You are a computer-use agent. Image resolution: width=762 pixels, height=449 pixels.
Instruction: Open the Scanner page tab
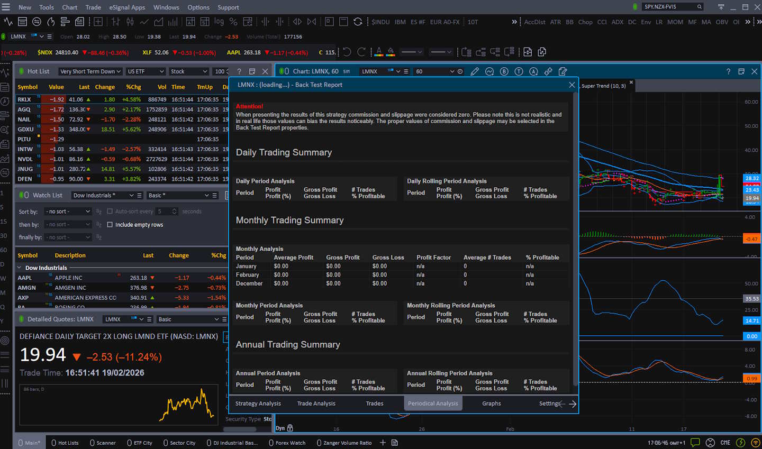point(103,443)
